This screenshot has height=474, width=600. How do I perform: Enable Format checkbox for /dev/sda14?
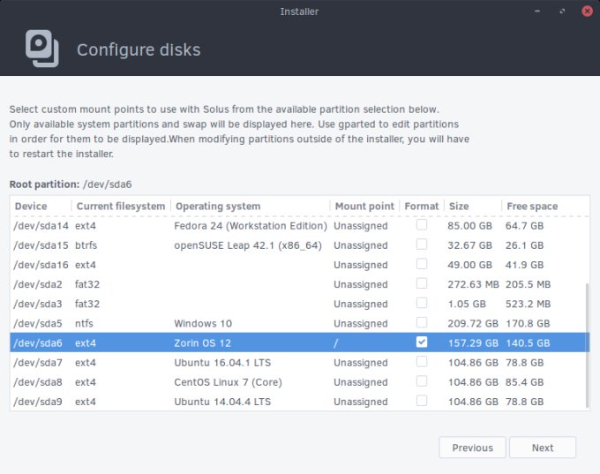pos(422,225)
